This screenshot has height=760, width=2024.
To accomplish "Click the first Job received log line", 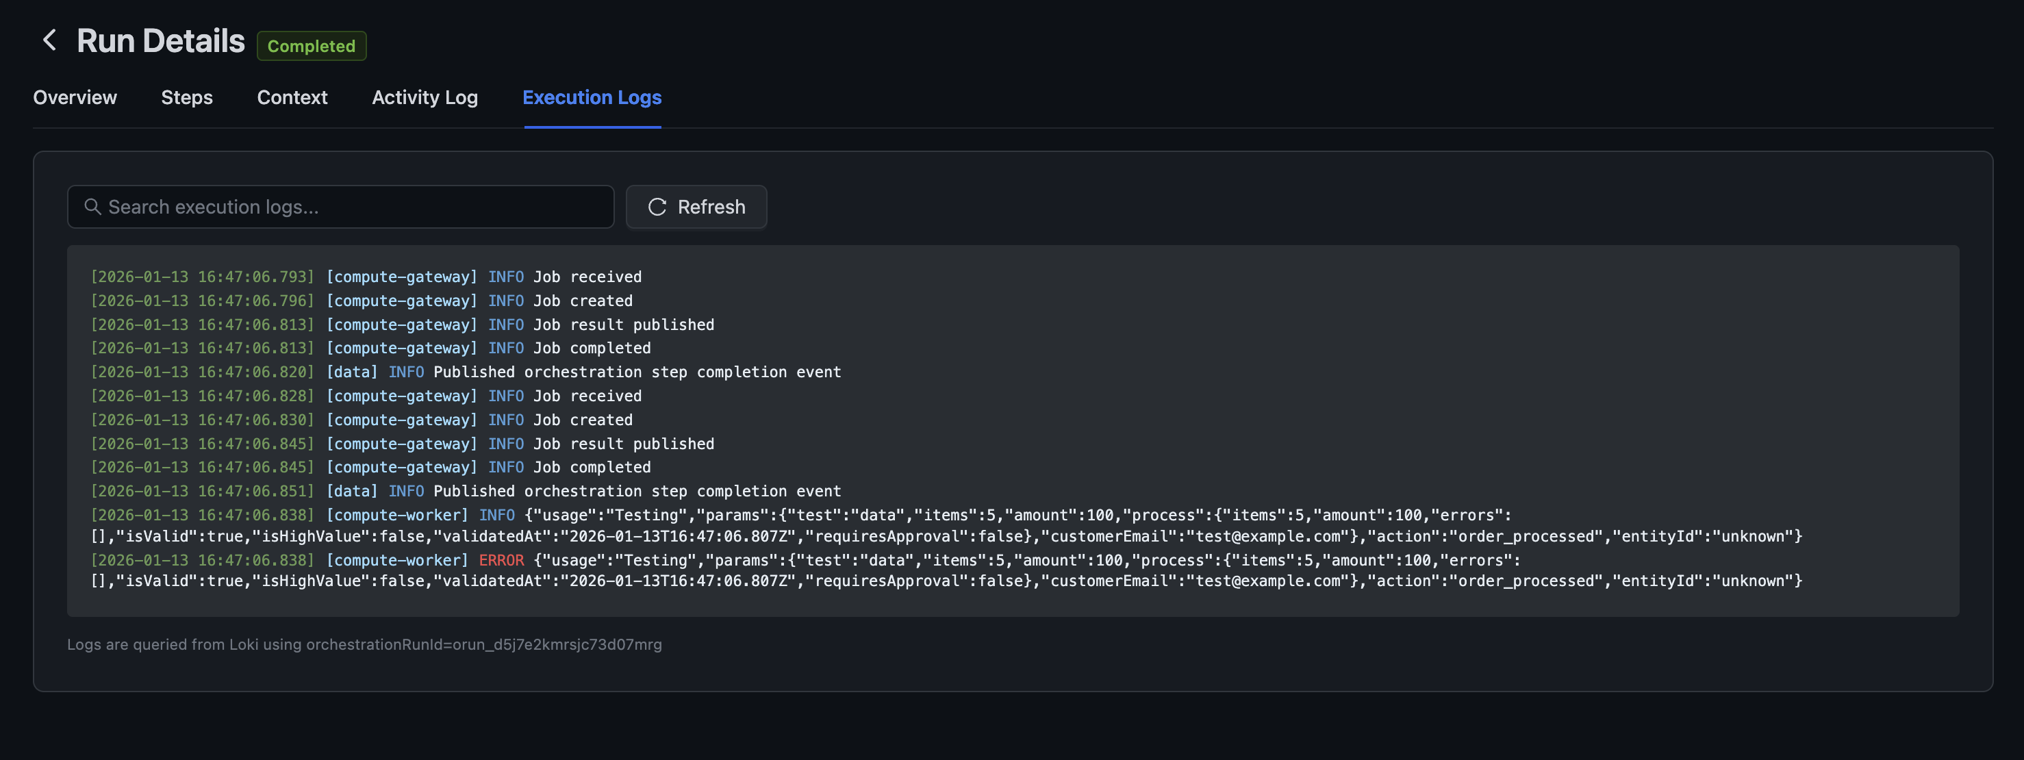I will 366,277.
